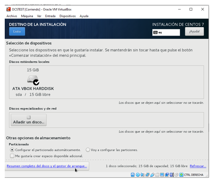Click the network adapters status icon
This screenshot has height=183, width=214.
point(147,175)
